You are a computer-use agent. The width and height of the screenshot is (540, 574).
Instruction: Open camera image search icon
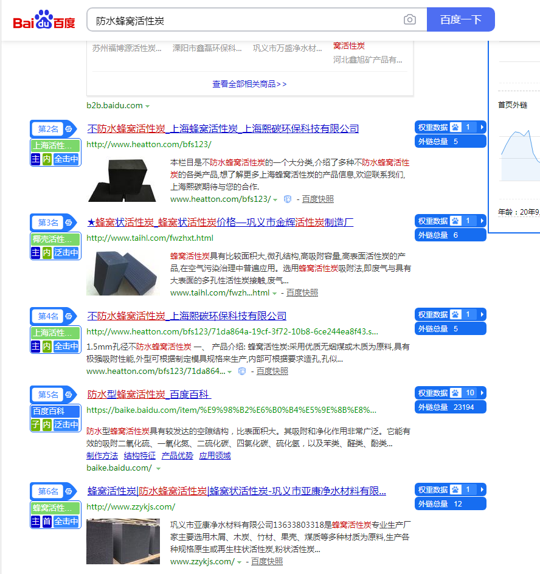click(x=410, y=19)
